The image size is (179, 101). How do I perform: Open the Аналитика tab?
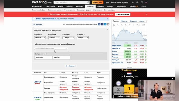point(79,6)
